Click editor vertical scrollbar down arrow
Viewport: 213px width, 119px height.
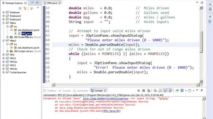tap(201, 81)
